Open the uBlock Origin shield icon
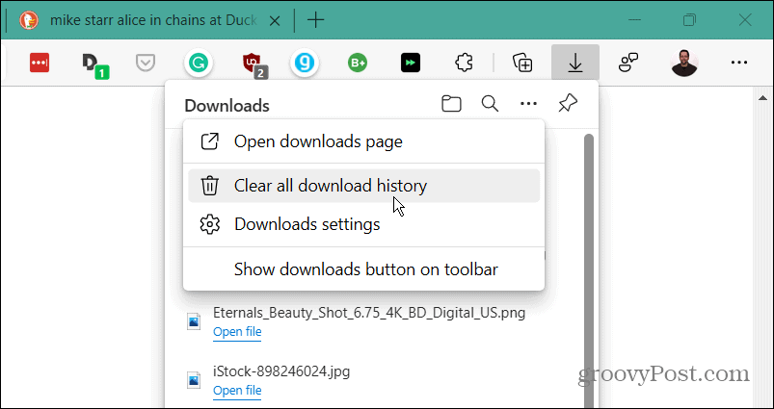Image resolution: width=774 pixels, height=409 pixels. click(254, 63)
